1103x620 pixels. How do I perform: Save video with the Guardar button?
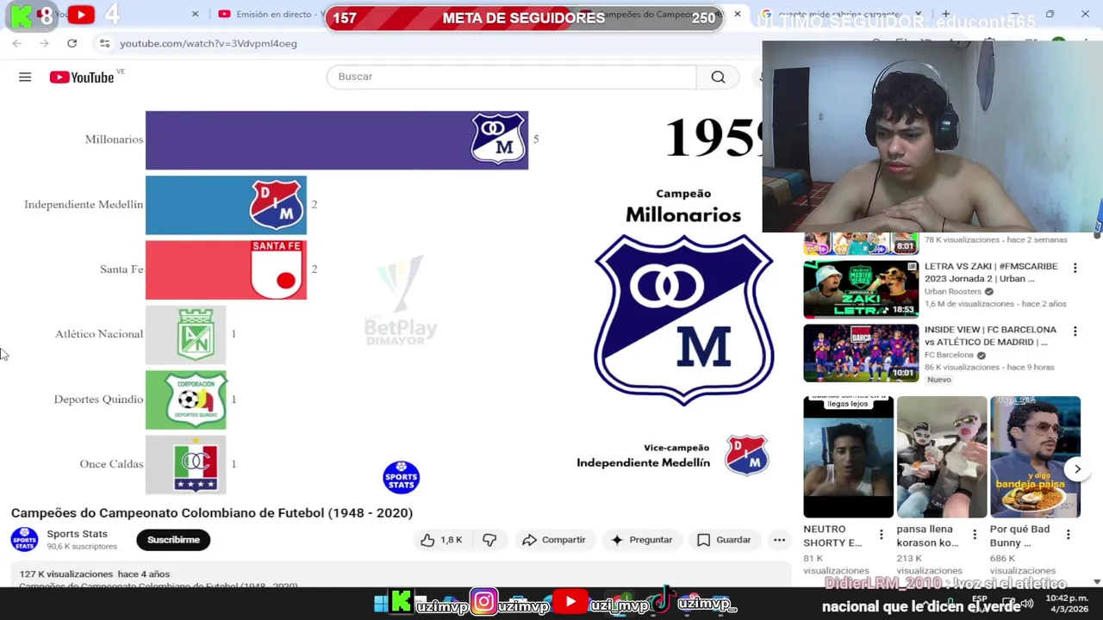pyautogui.click(x=724, y=540)
